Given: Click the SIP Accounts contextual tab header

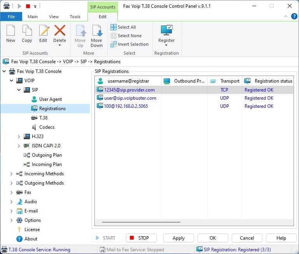Looking at the screenshot, I should (x=103, y=7).
